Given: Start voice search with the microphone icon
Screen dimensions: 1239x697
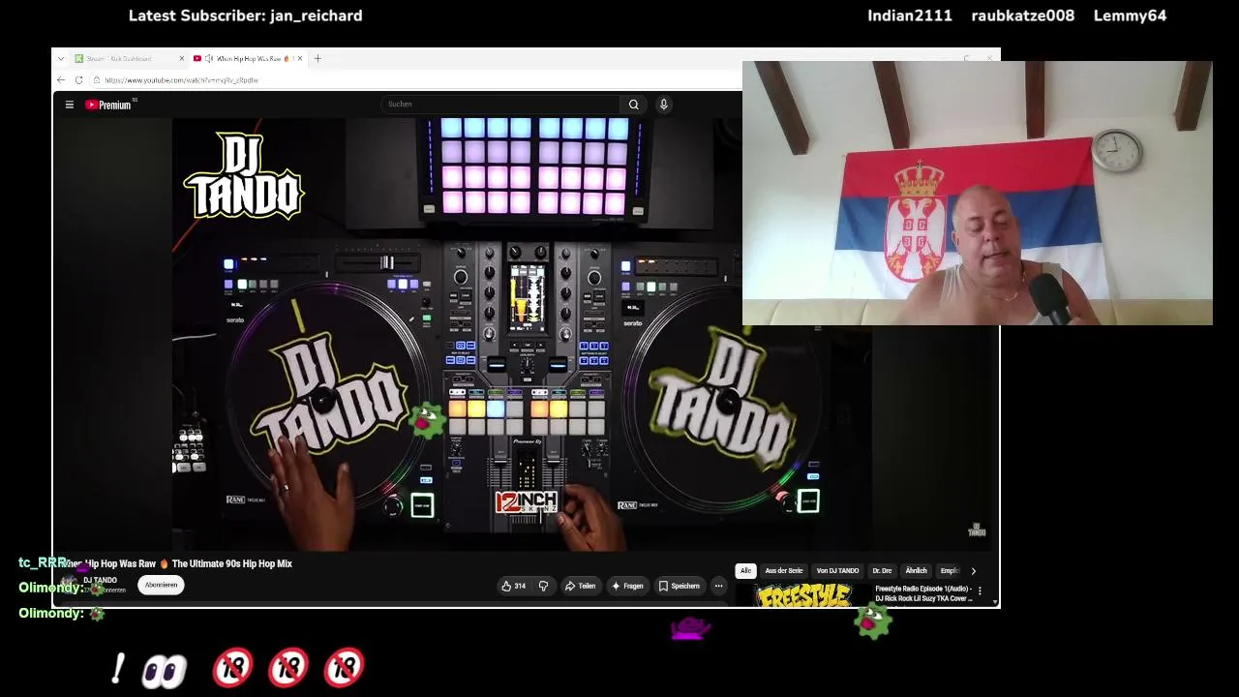Looking at the screenshot, I should click(x=664, y=105).
